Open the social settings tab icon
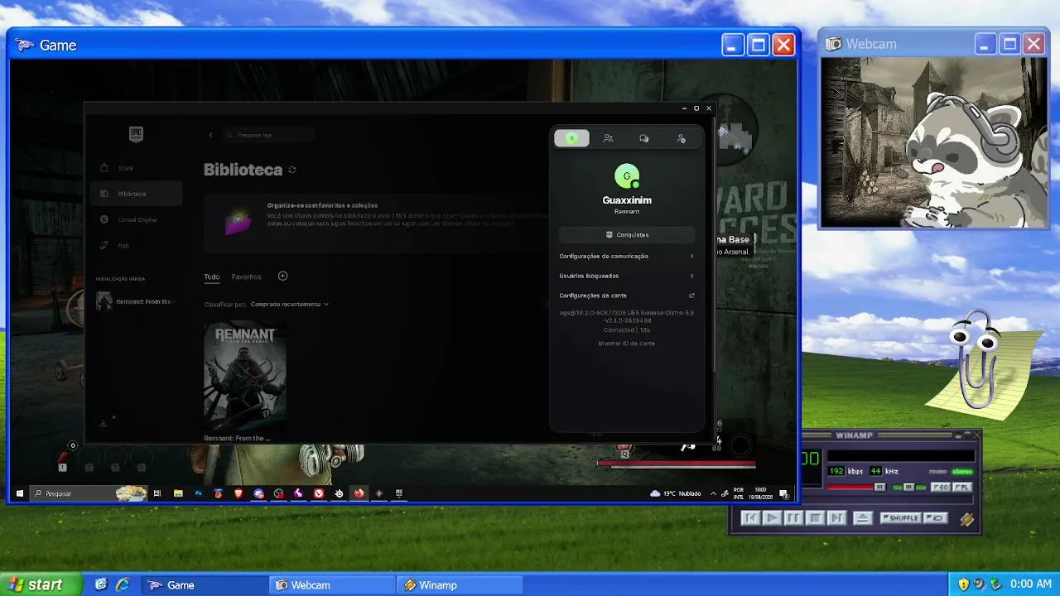 (x=681, y=138)
